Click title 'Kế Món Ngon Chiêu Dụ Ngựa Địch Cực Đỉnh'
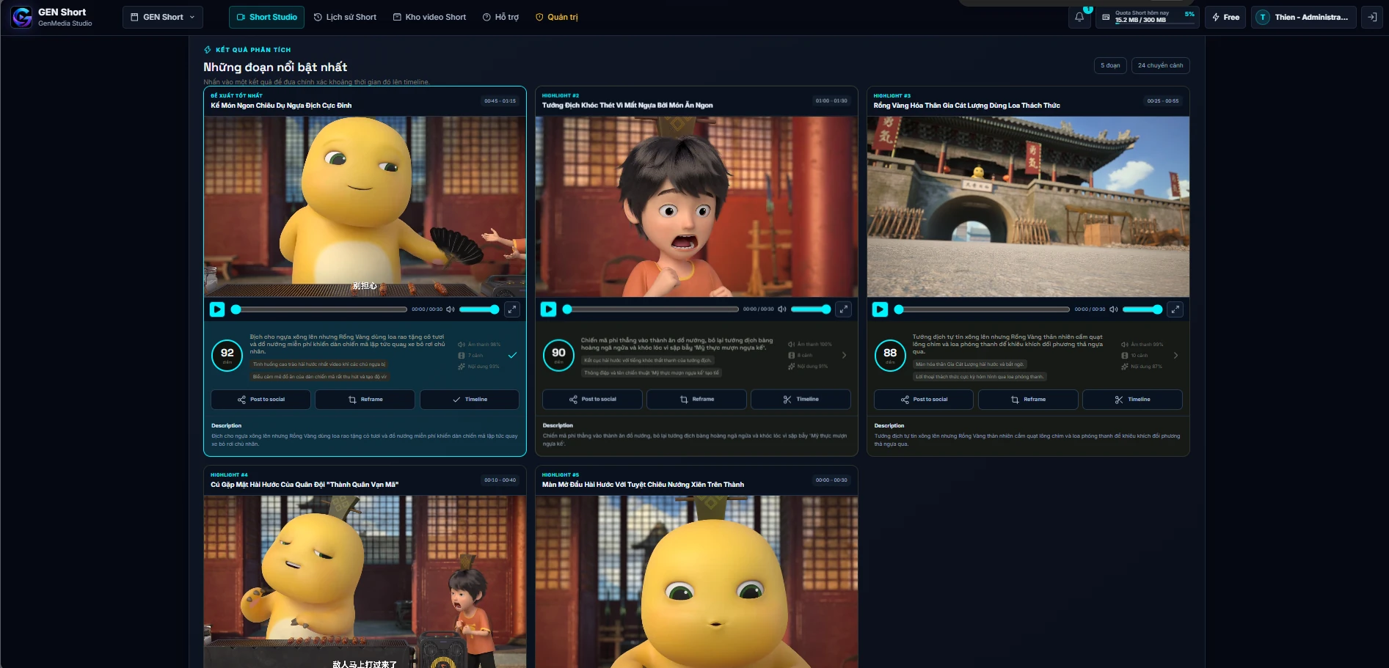The image size is (1389, 668). point(281,106)
